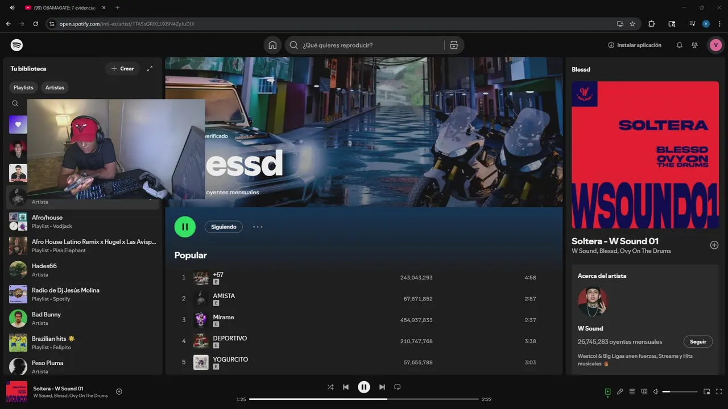
Task: Open Soltera title in the bottom player
Action: tap(58, 389)
